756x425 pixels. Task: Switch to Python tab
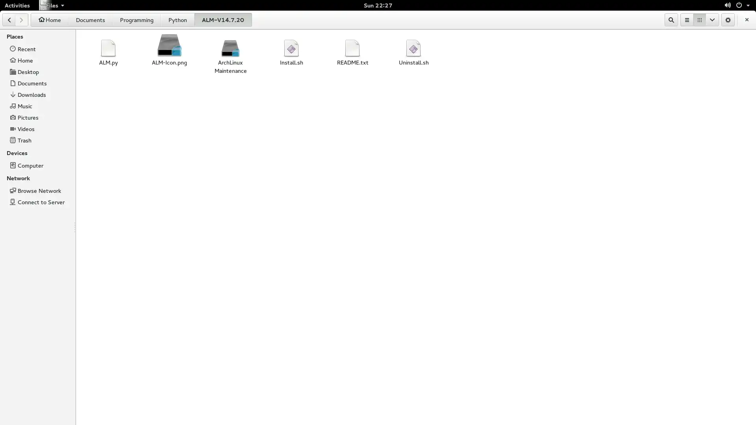pos(178,20)
